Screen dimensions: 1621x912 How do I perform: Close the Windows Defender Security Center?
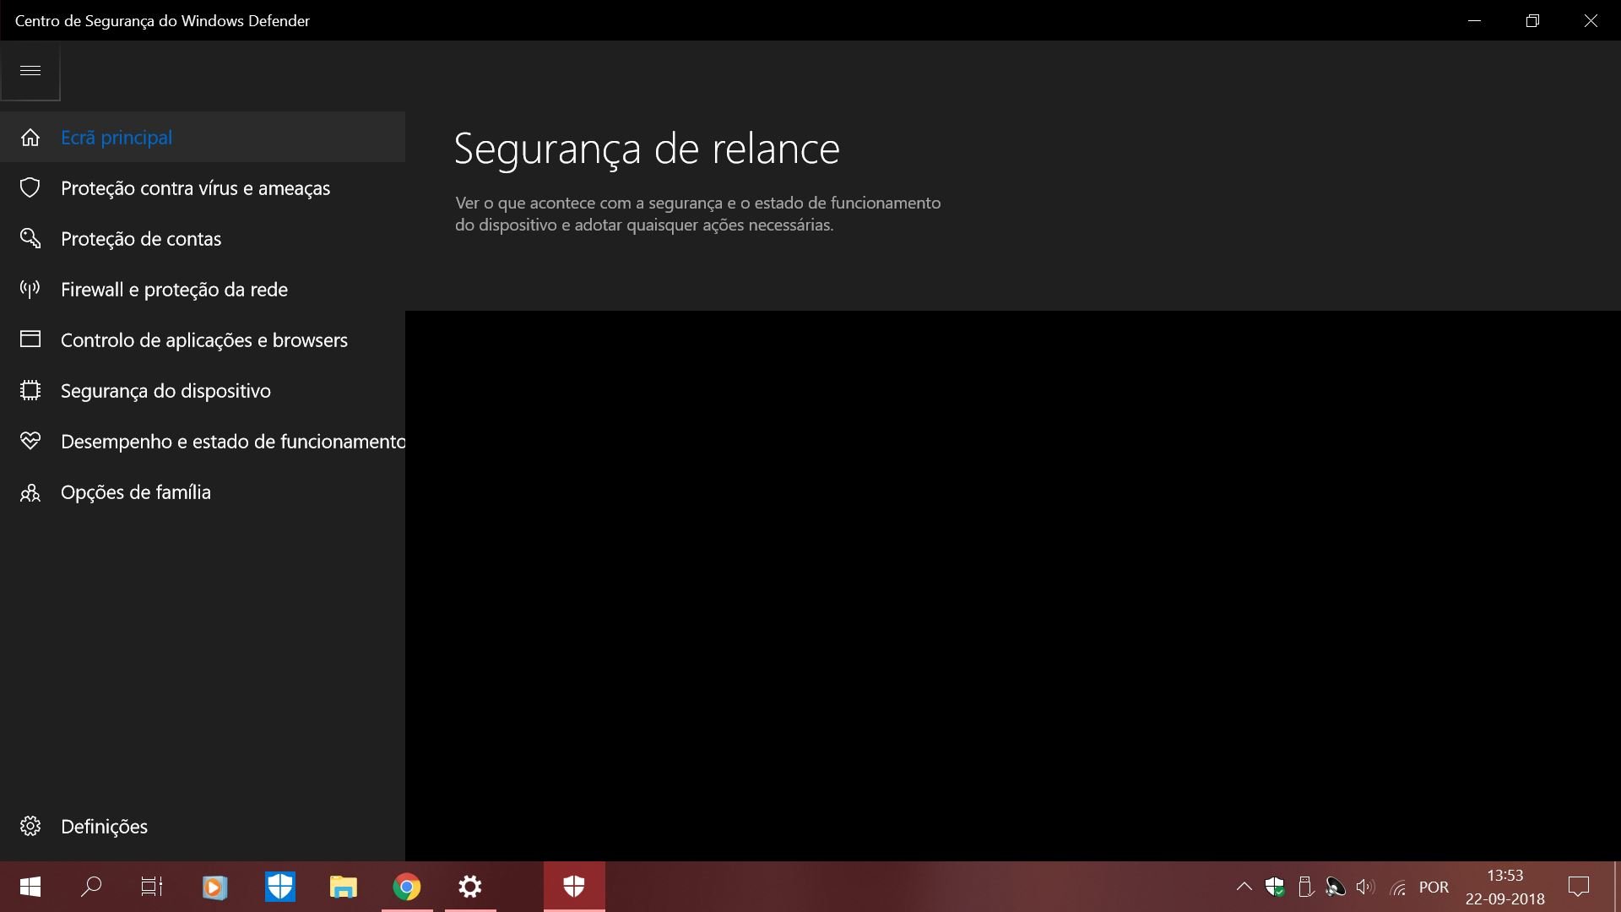(x=1591, y=20)
